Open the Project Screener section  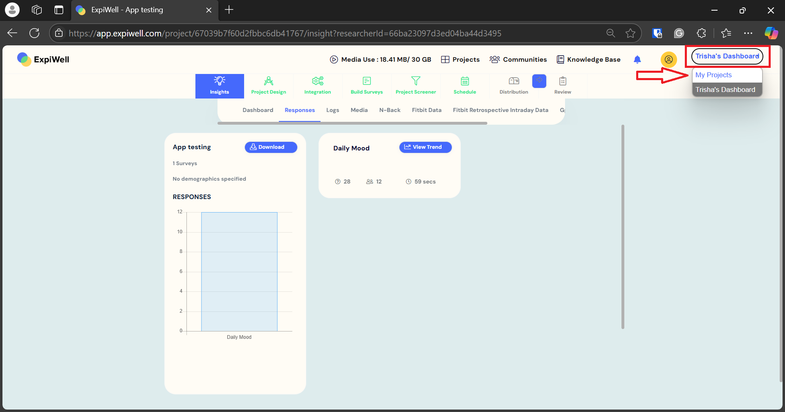point(416,86)
